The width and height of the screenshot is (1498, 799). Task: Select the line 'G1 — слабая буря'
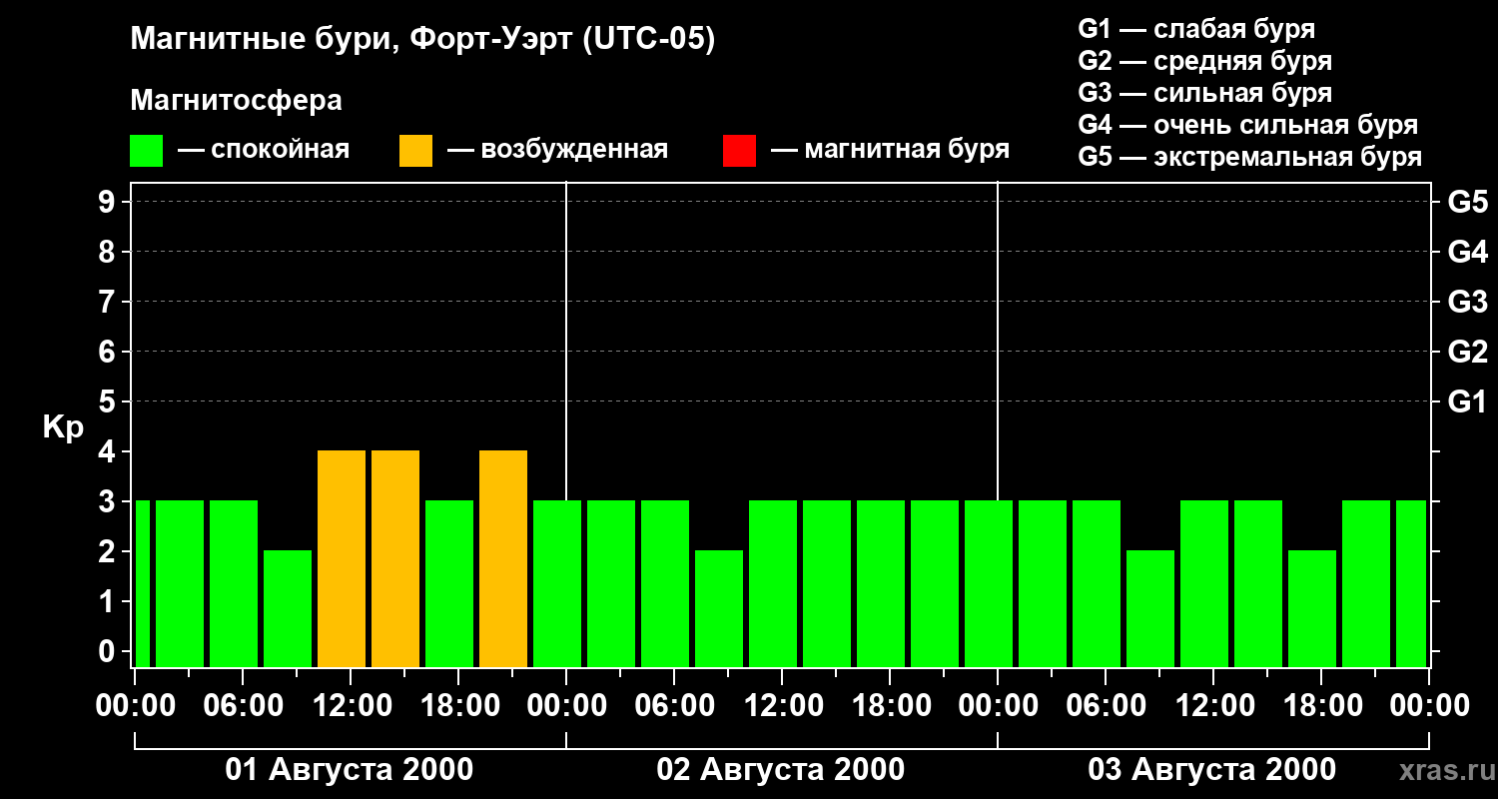pyautogui.click(x=1196, y=29)
